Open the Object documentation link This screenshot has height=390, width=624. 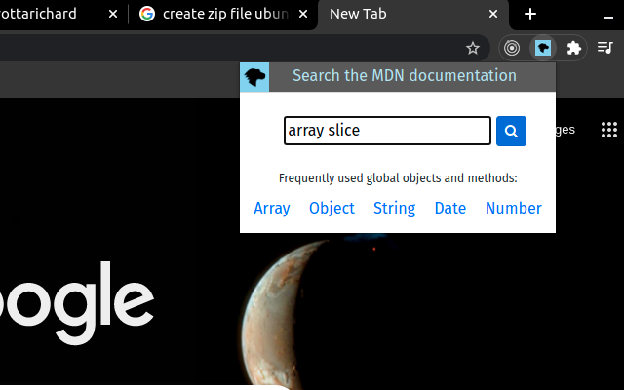[331, 208]
